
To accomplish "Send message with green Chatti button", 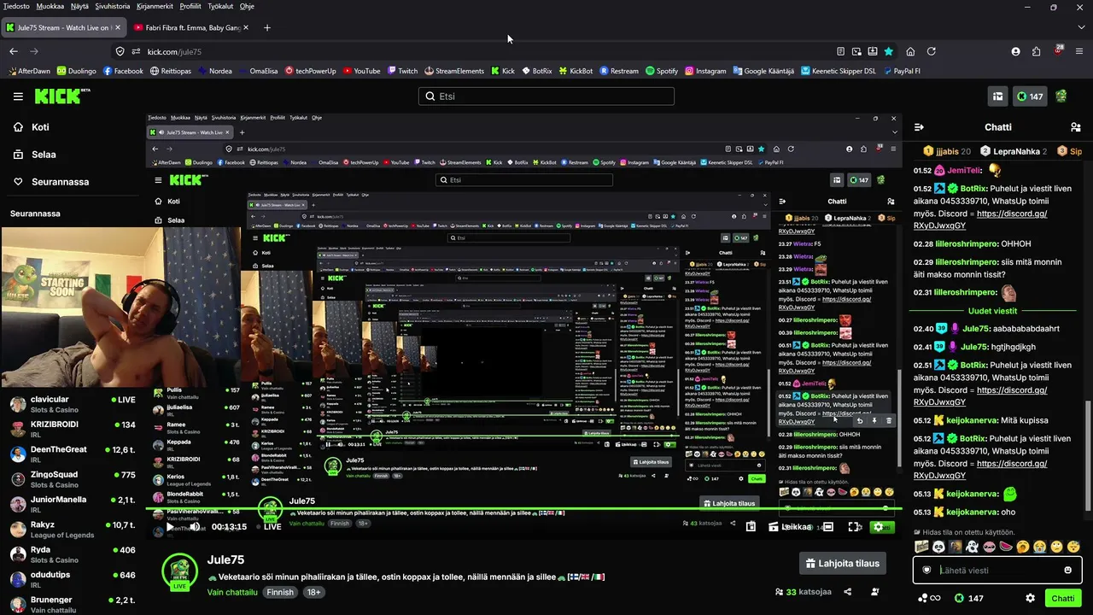I will coord(1063,599).
